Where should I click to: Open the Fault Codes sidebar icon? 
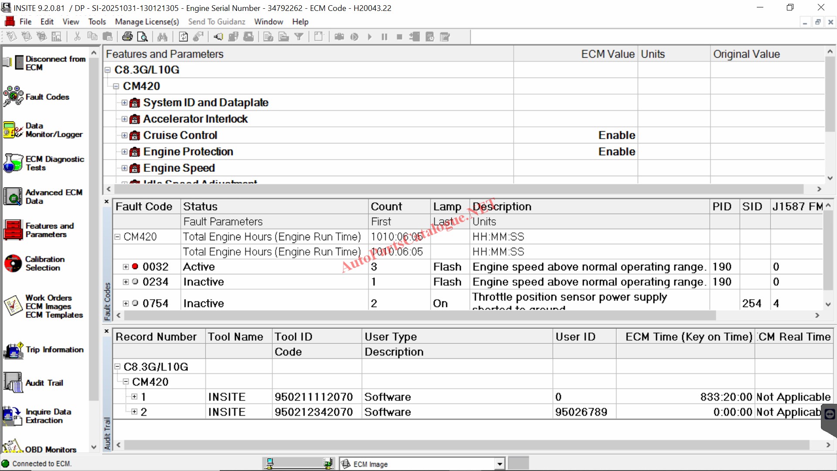(13, 96)
